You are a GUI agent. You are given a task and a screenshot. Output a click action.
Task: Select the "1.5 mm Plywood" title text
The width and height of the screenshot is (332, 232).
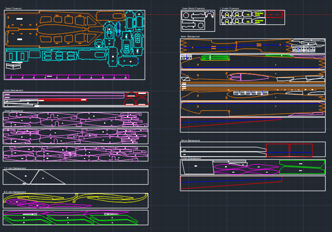[x=229, y=8]
